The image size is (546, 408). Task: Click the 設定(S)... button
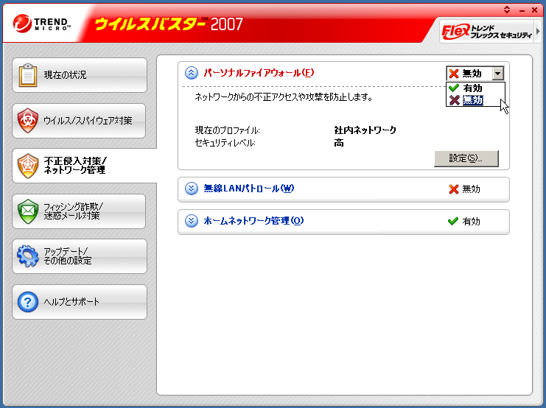466,158
